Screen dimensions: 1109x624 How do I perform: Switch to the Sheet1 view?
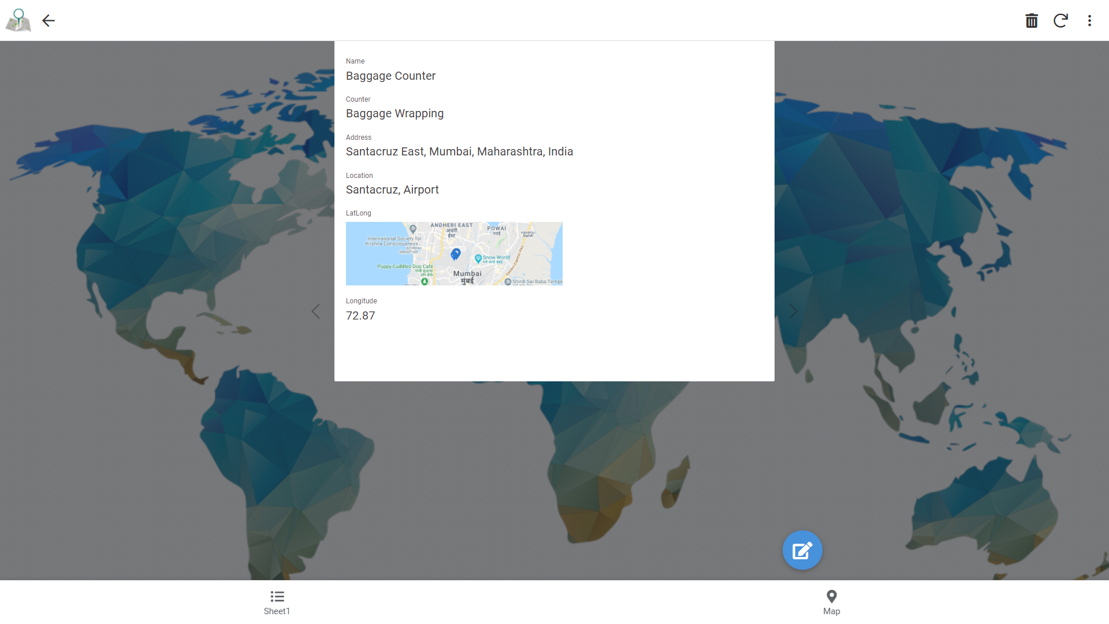pos(277,602)
